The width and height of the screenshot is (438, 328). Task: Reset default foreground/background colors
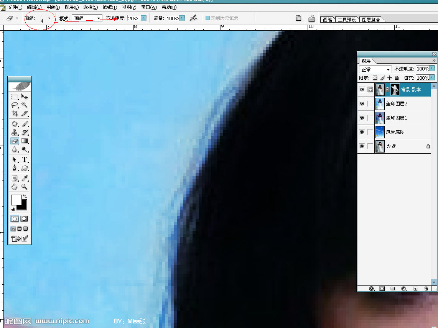click(13, 208)
